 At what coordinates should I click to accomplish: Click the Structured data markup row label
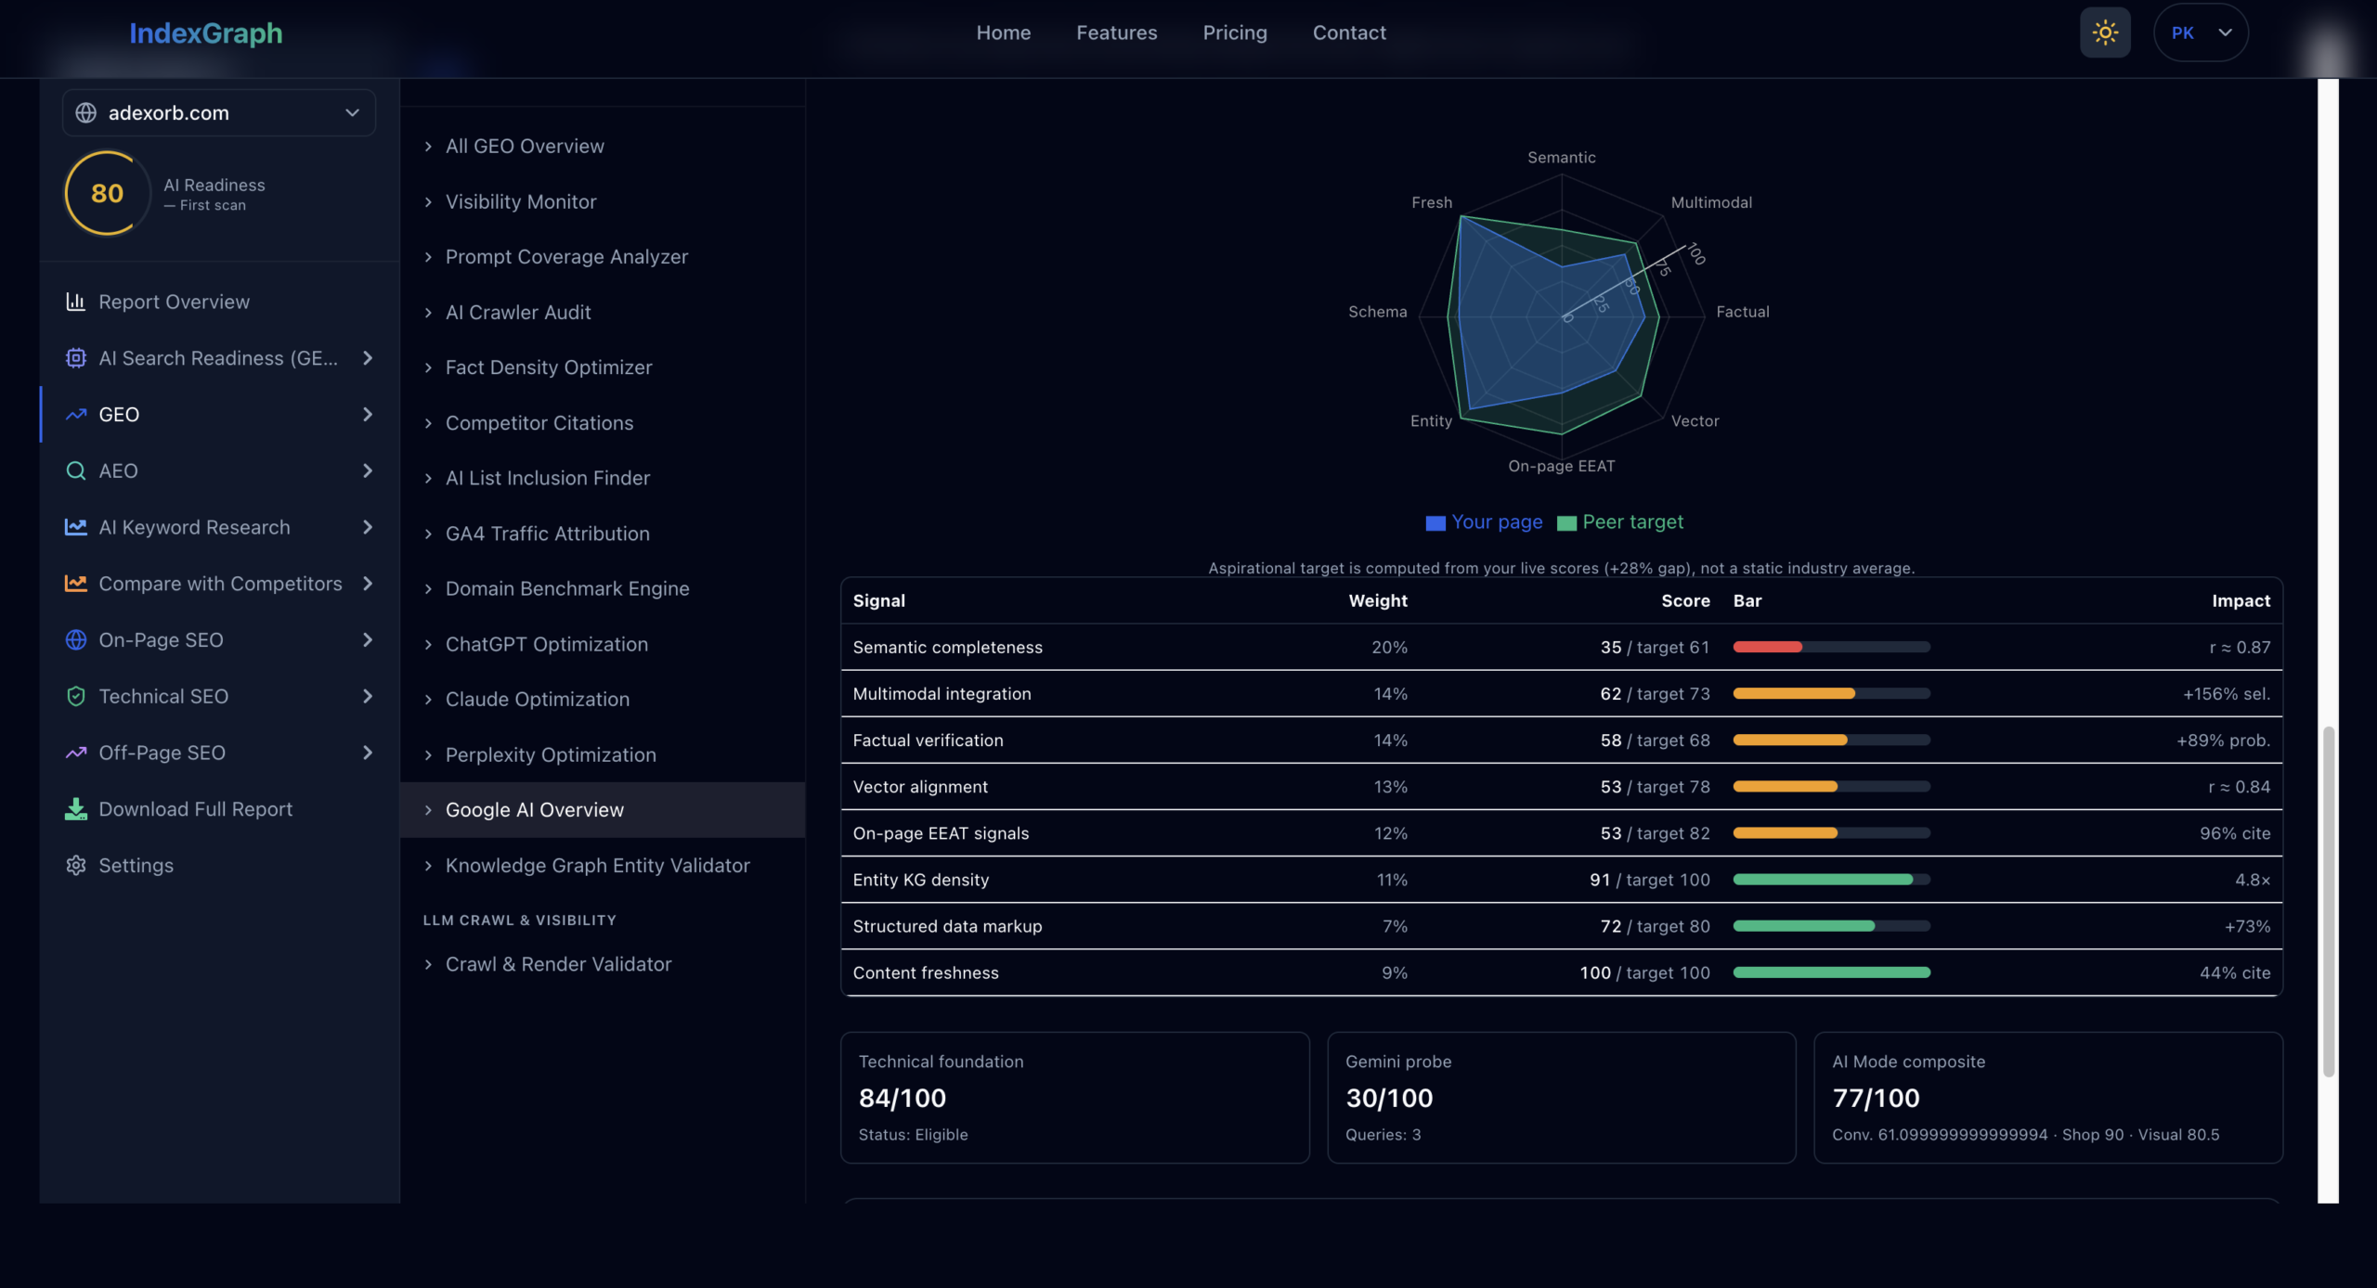click(x=947, y=926)
